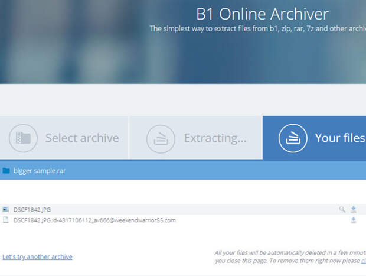Select the DSCF1842.JPG file name

pyautogui.click(x=32, y=210)
